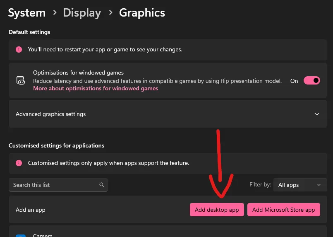Image resolution: width=333 pixels, height=237 pixels.
Task: Click Customised settings for applications heading
Action: click(x=57, y=145)
